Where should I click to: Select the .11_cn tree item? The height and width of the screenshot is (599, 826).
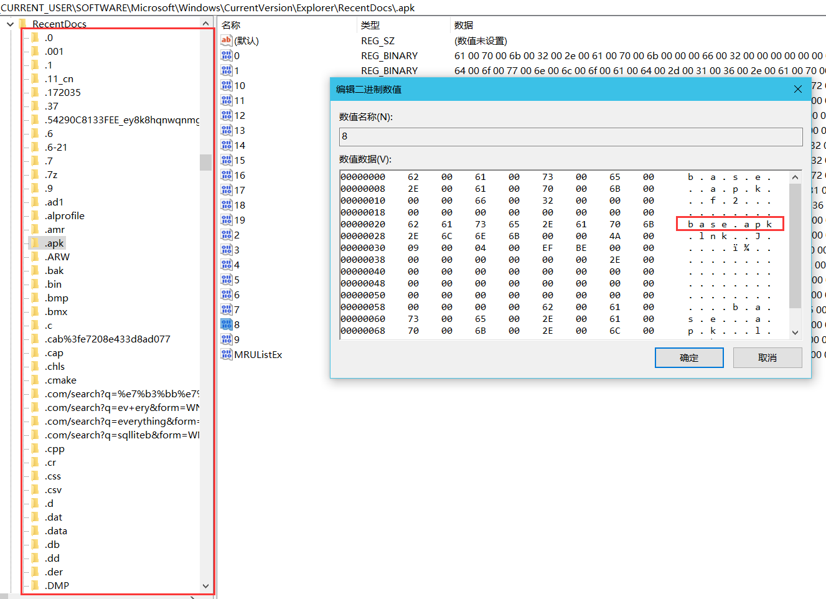pyautogui.click(x=59, y=79)
